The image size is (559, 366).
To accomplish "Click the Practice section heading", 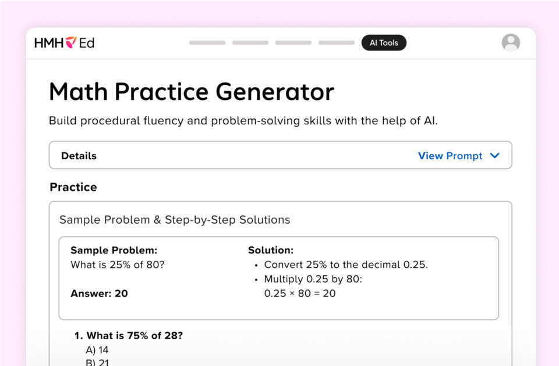I will pyautogui.click(x=73, y=187).
